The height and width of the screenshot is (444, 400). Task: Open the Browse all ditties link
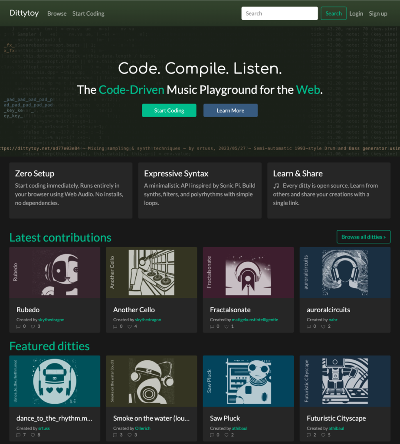coord(363,237)
